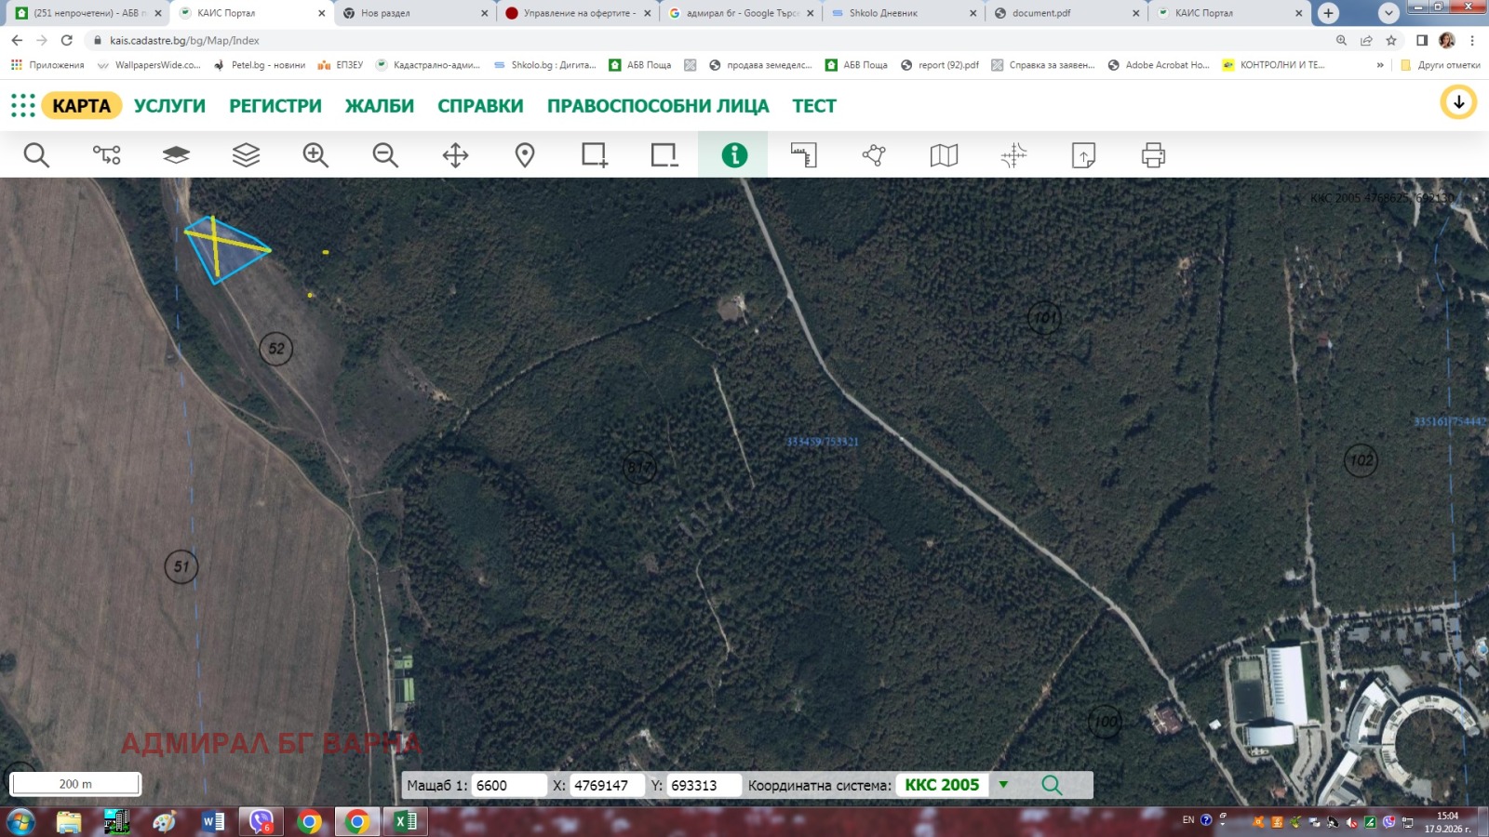Activate the coordinate crosshair tool
This screenshot has height=837, width=1489.
(1013, 154)
